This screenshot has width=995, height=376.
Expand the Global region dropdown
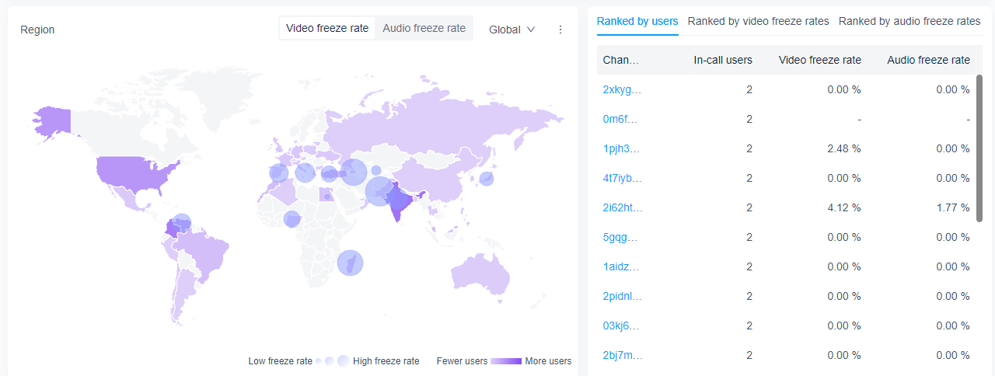[x=512, y=30]
